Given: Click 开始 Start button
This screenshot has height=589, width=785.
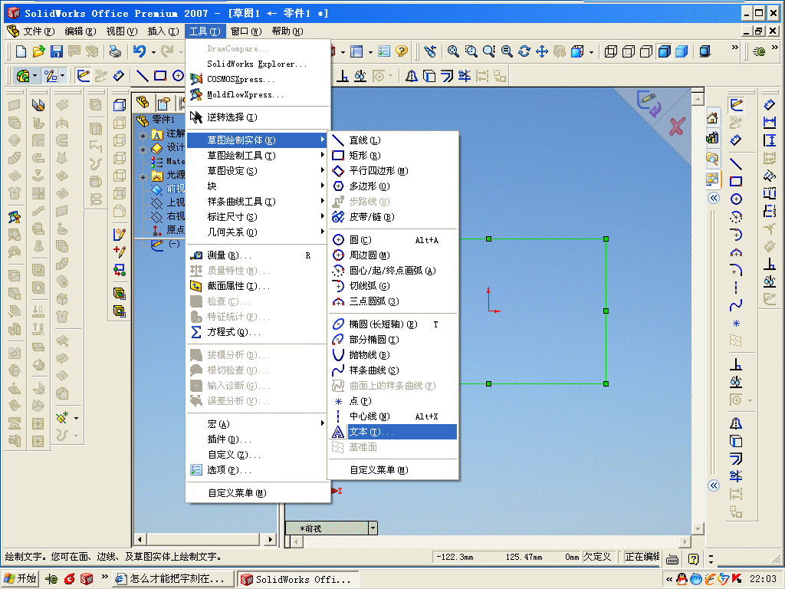Looking at the screenshot, I should [20, 579].
